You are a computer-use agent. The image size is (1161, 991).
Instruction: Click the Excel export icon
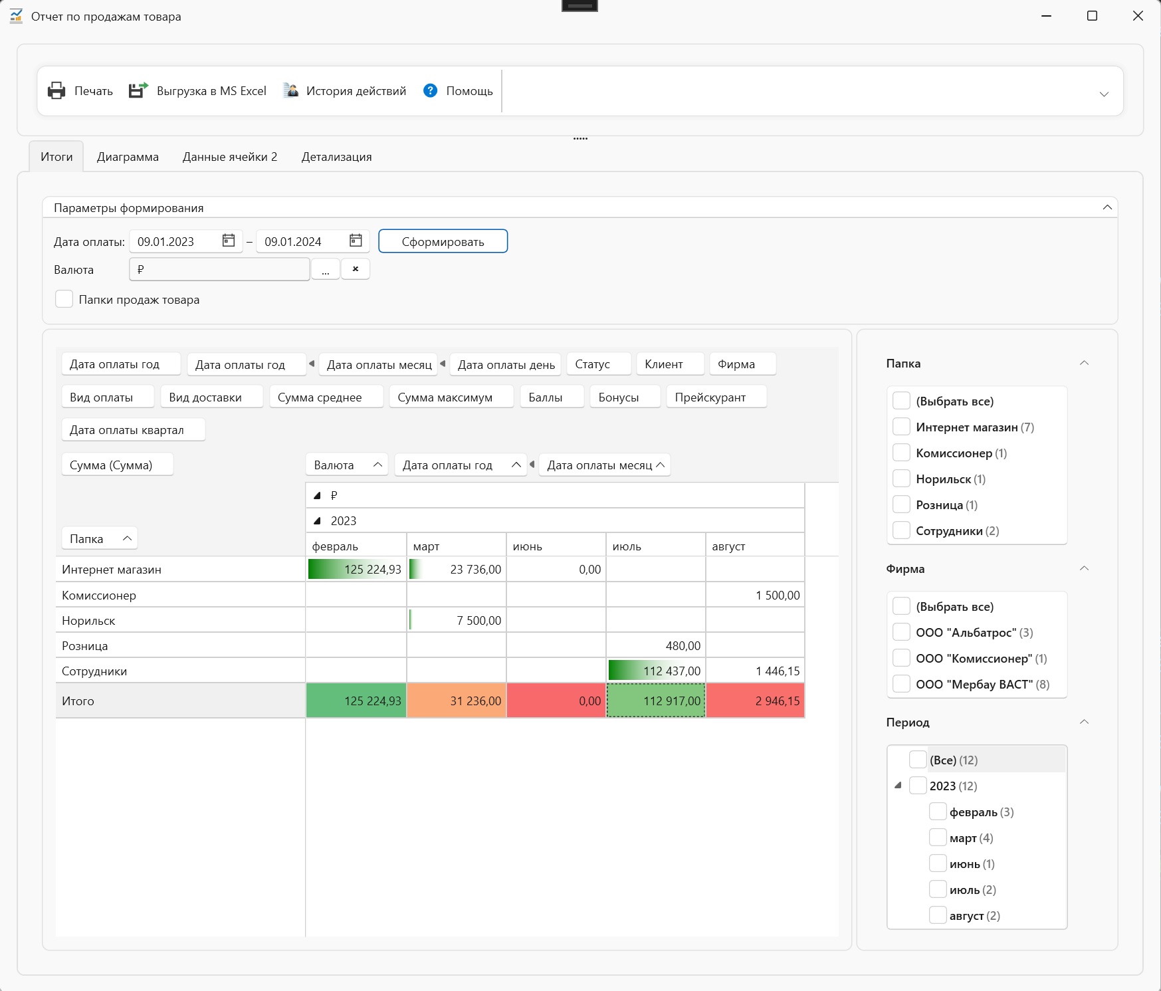pos(138,90)
